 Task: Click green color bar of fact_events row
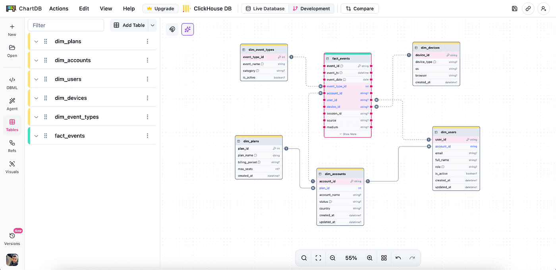tap(29, 136)
